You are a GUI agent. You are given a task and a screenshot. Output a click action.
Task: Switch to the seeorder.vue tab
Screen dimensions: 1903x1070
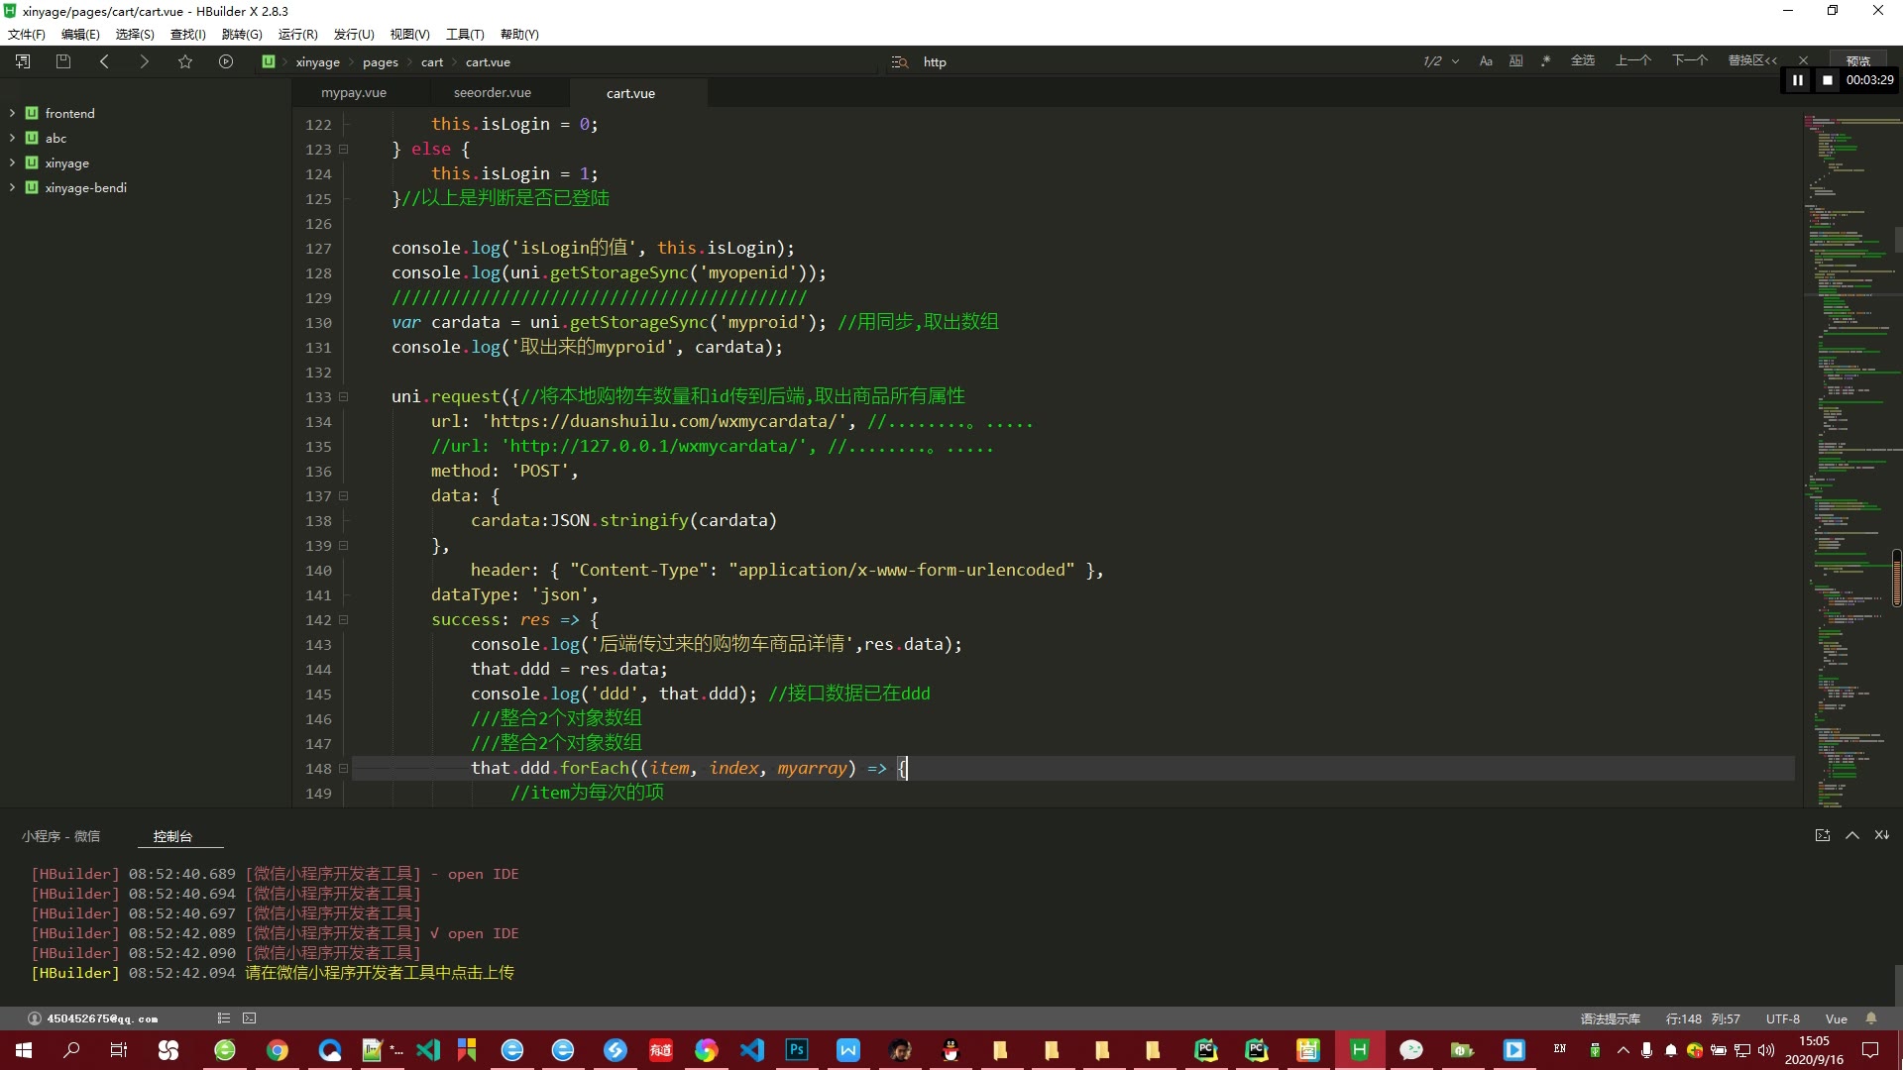(x=493, y=93)
